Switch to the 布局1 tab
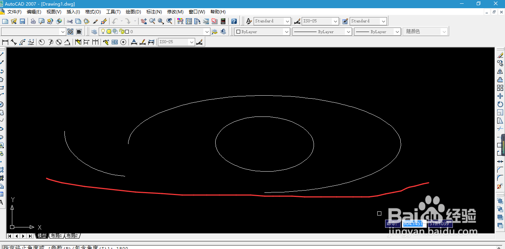This screenshot has height=249, width=505. (x=56, y=236)
